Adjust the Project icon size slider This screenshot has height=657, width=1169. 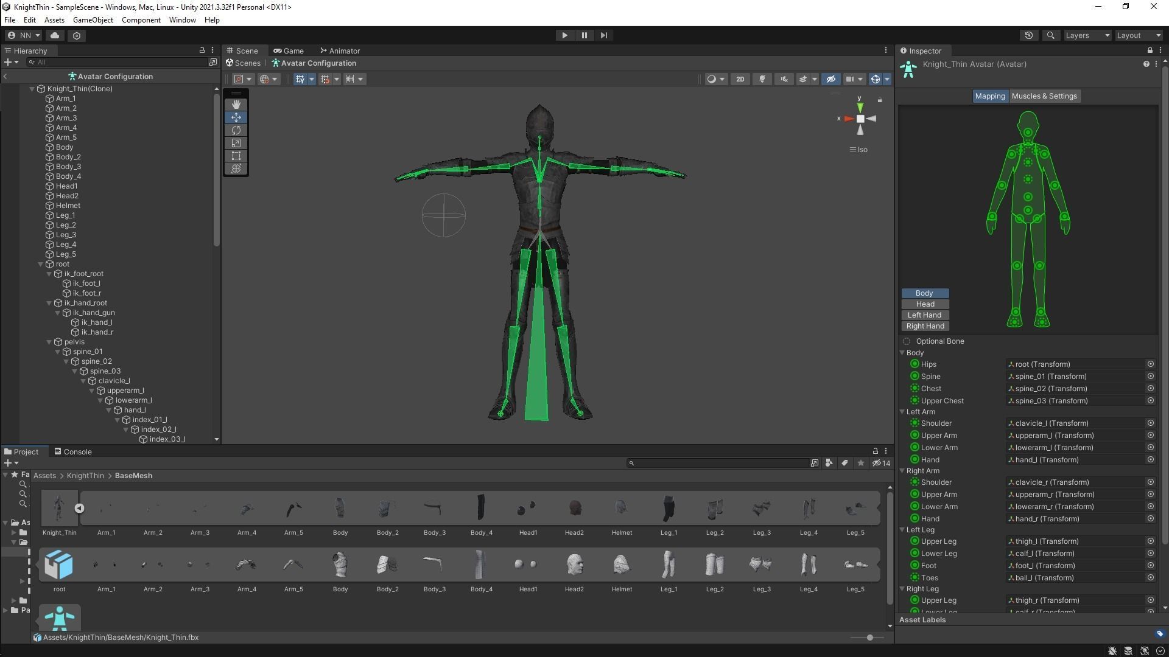coord(869,638)
